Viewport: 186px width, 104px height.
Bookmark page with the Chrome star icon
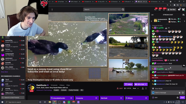pyautogui.click(x=171, y=5)
